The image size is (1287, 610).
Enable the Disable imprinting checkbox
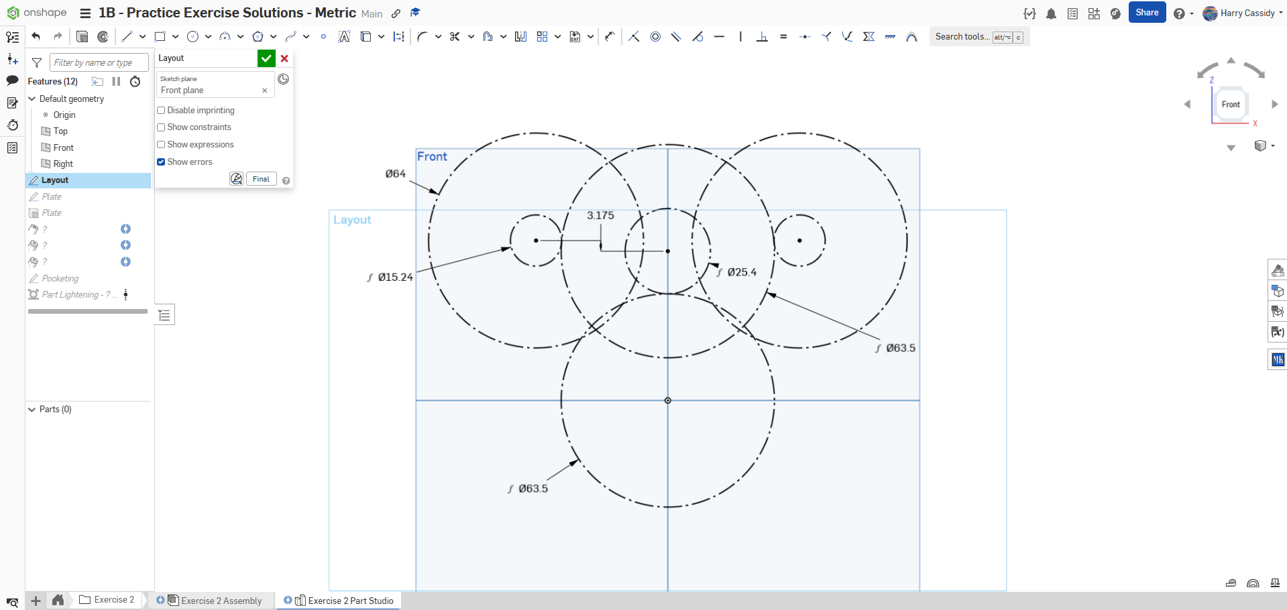[x=161, y=111]
